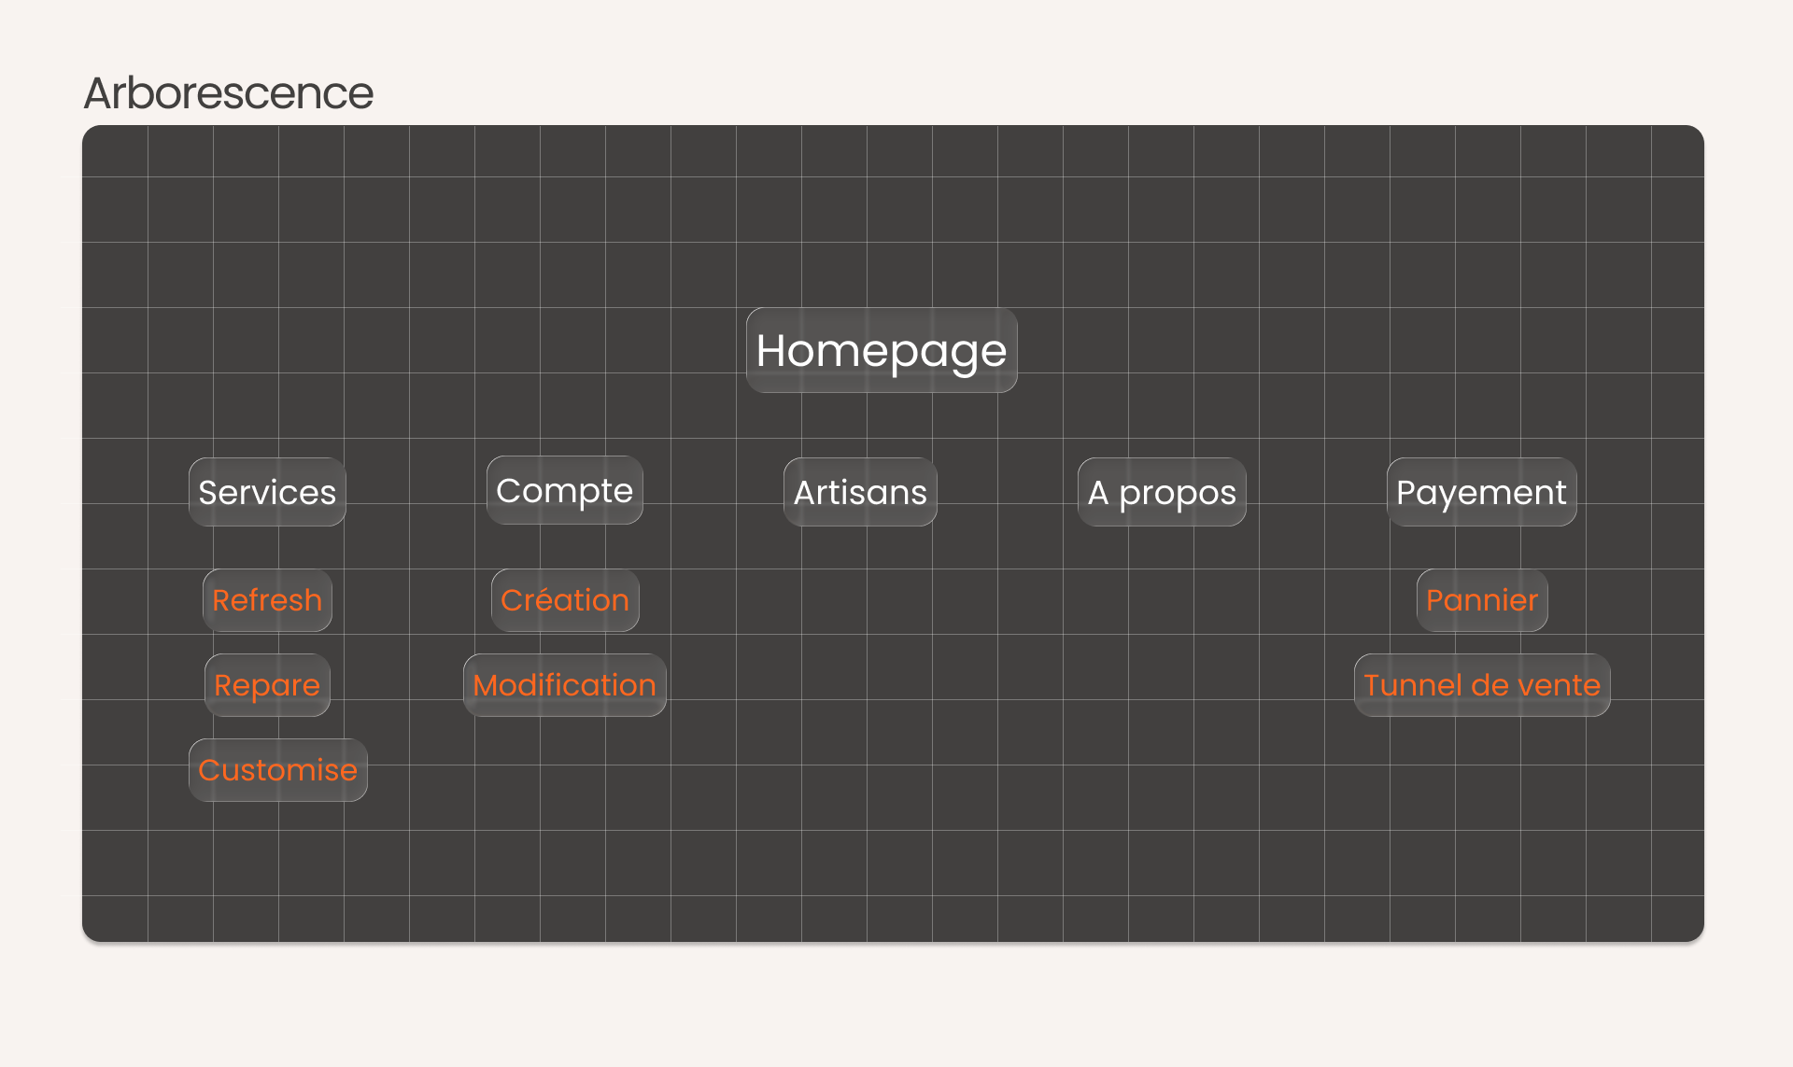Click the Payement node
The height and width of the screenshot is (1067, 1793).
click(1481, 492)
